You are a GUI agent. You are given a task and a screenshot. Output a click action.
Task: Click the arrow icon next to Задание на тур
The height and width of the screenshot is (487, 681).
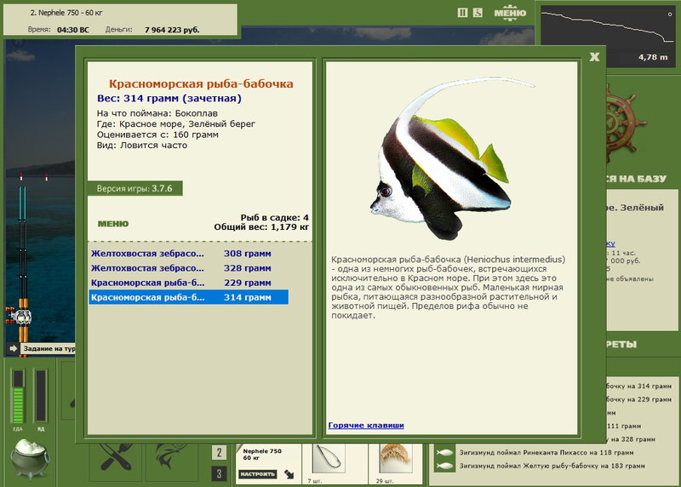13,348
